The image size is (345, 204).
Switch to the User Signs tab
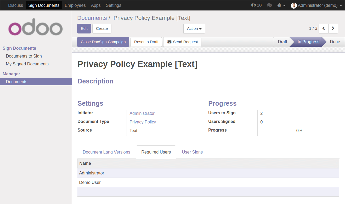coord(192,152)
